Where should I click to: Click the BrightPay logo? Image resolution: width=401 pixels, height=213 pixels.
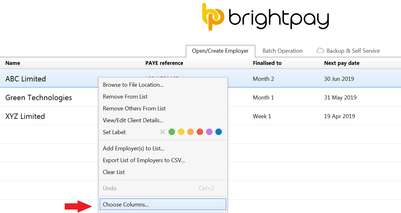click(x=265, y=17)
